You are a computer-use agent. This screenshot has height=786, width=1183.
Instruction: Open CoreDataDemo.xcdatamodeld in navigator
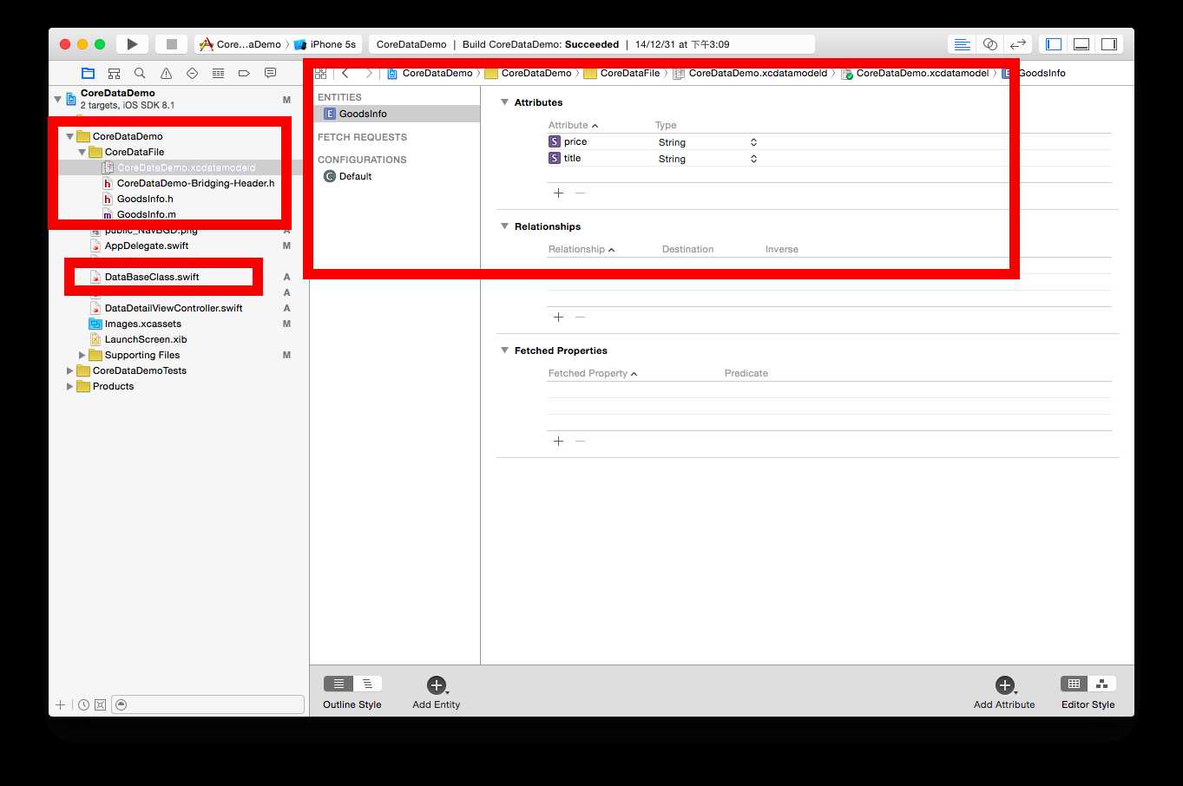186,167
